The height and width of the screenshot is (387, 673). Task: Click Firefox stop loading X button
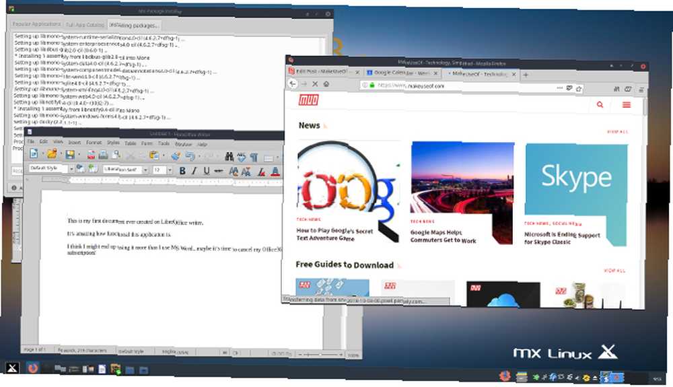coord(315,84)
